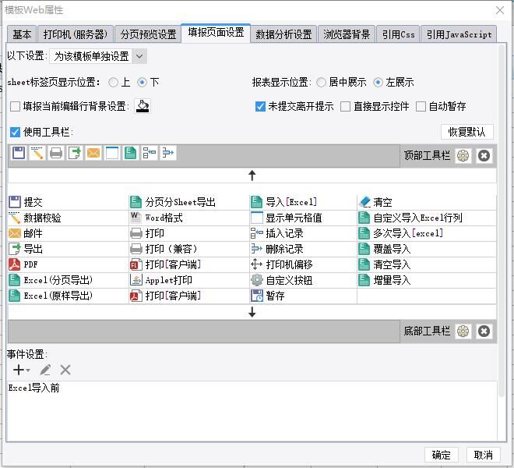Open top toolbar (顶部工具栏) settings gear
Screen dimensions: 514x468
463,156
